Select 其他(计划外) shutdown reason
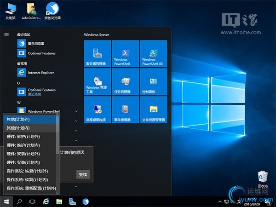 point(29,120)
